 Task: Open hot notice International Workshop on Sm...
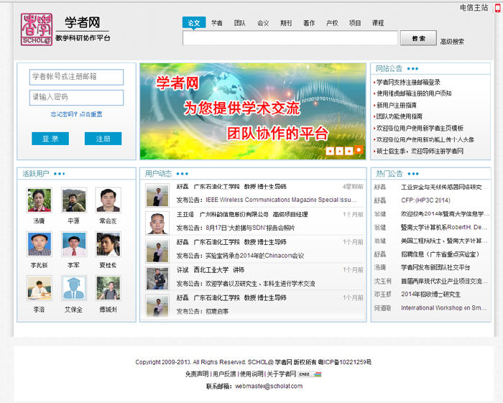point(444,307)
